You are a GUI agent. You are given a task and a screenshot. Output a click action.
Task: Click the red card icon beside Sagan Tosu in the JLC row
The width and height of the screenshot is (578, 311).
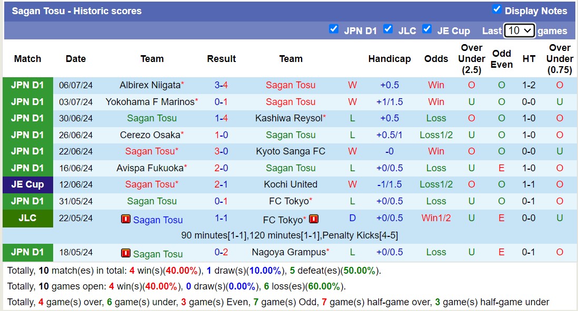tap(126, 219)
